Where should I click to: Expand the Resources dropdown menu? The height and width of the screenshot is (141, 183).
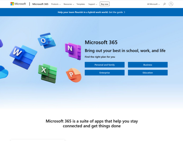click(69, 4)
